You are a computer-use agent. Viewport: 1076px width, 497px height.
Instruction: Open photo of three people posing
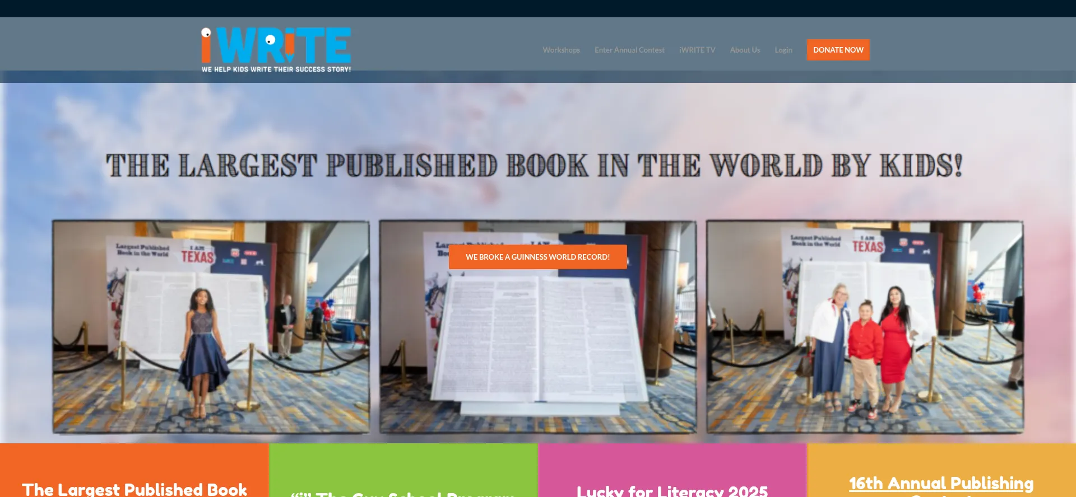865,326
